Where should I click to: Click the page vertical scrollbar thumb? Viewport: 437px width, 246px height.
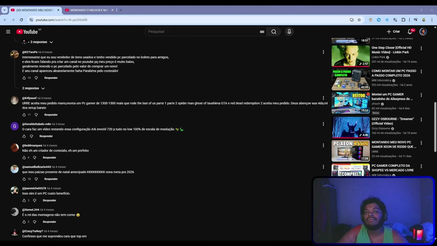click(435, 127)
